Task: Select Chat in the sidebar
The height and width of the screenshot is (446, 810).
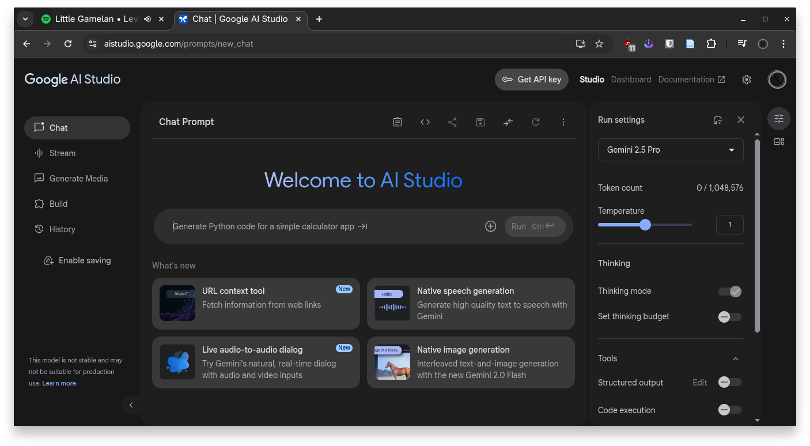Action: click(77, 128)
